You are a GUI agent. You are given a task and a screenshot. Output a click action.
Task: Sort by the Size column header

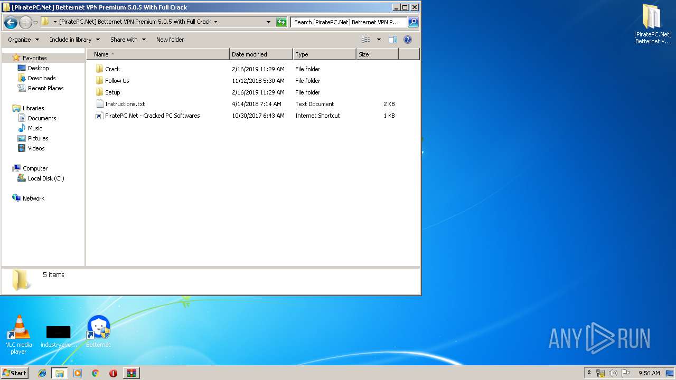[x=377, y=54]
